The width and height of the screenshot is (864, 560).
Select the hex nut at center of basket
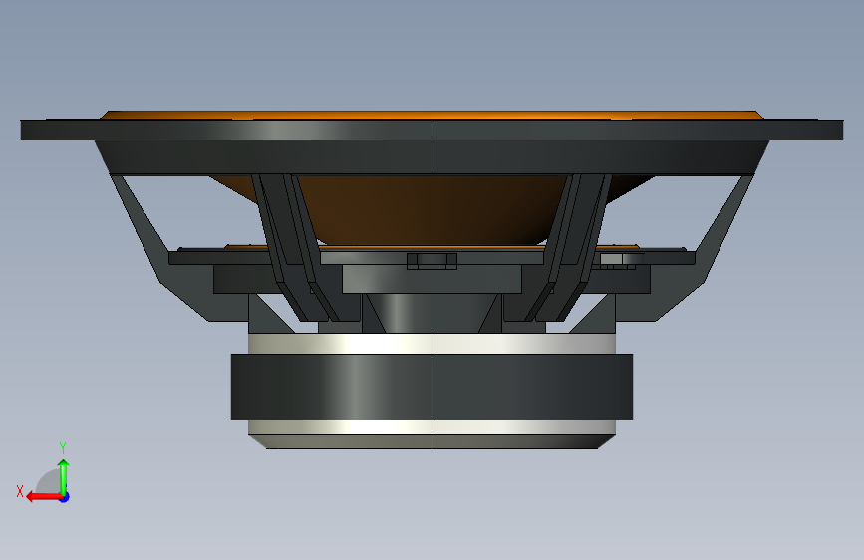(x=432, y=261)
